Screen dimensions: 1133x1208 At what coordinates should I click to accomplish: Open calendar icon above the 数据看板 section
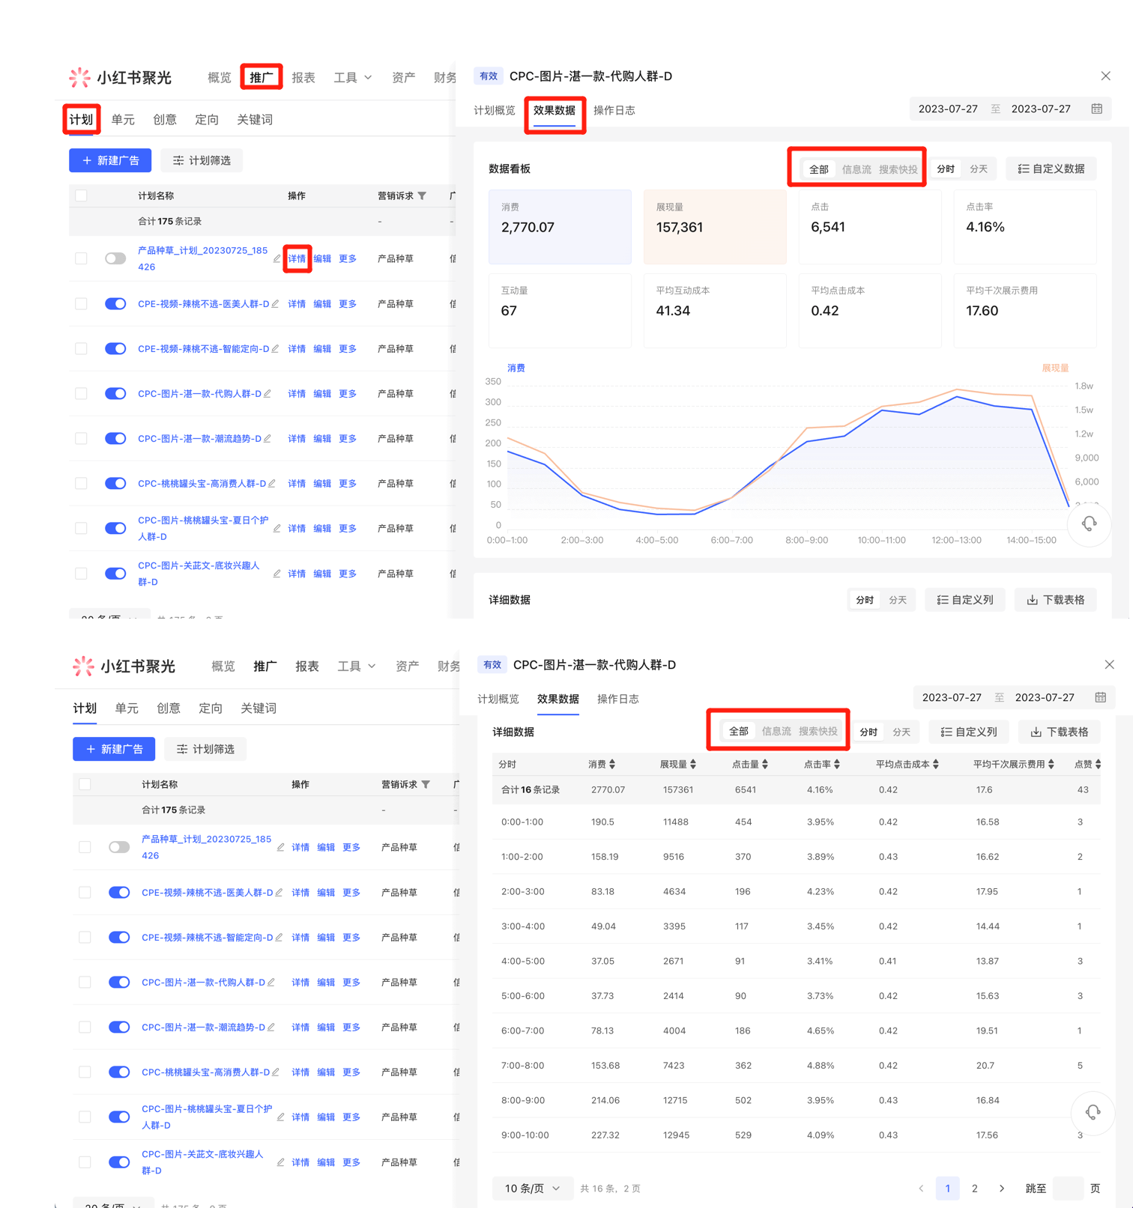point(1096,109)
